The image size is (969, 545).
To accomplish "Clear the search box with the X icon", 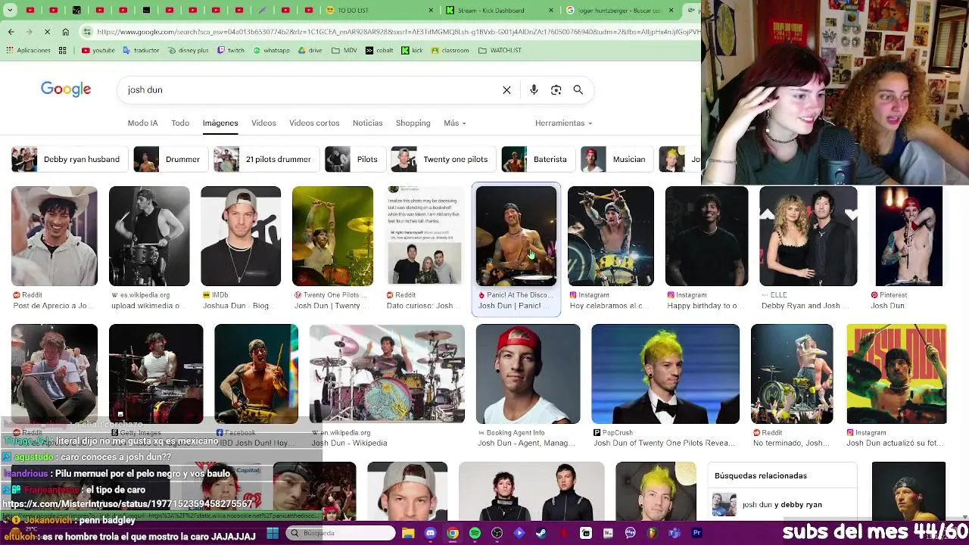I will [506, 90].
